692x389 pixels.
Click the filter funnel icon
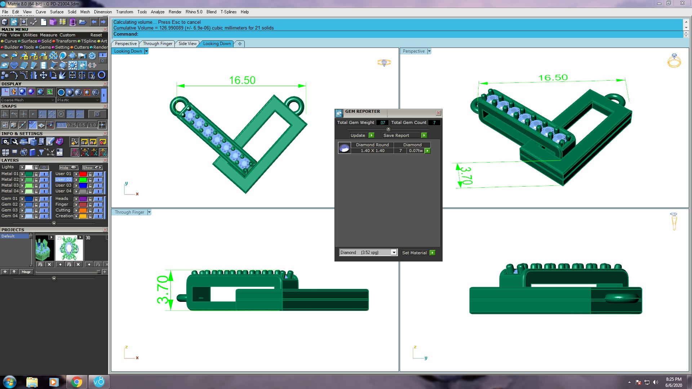[41, 152]
